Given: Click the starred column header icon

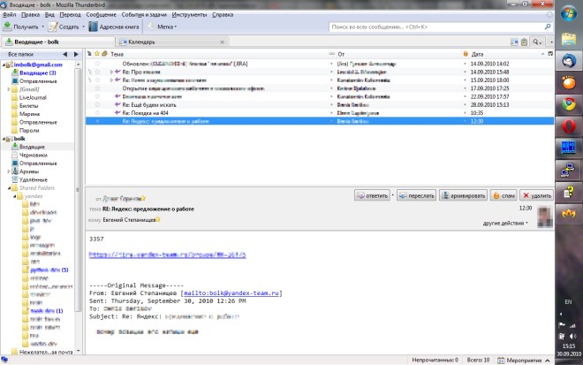Looking at the screenshot, I should pos(97,54).
